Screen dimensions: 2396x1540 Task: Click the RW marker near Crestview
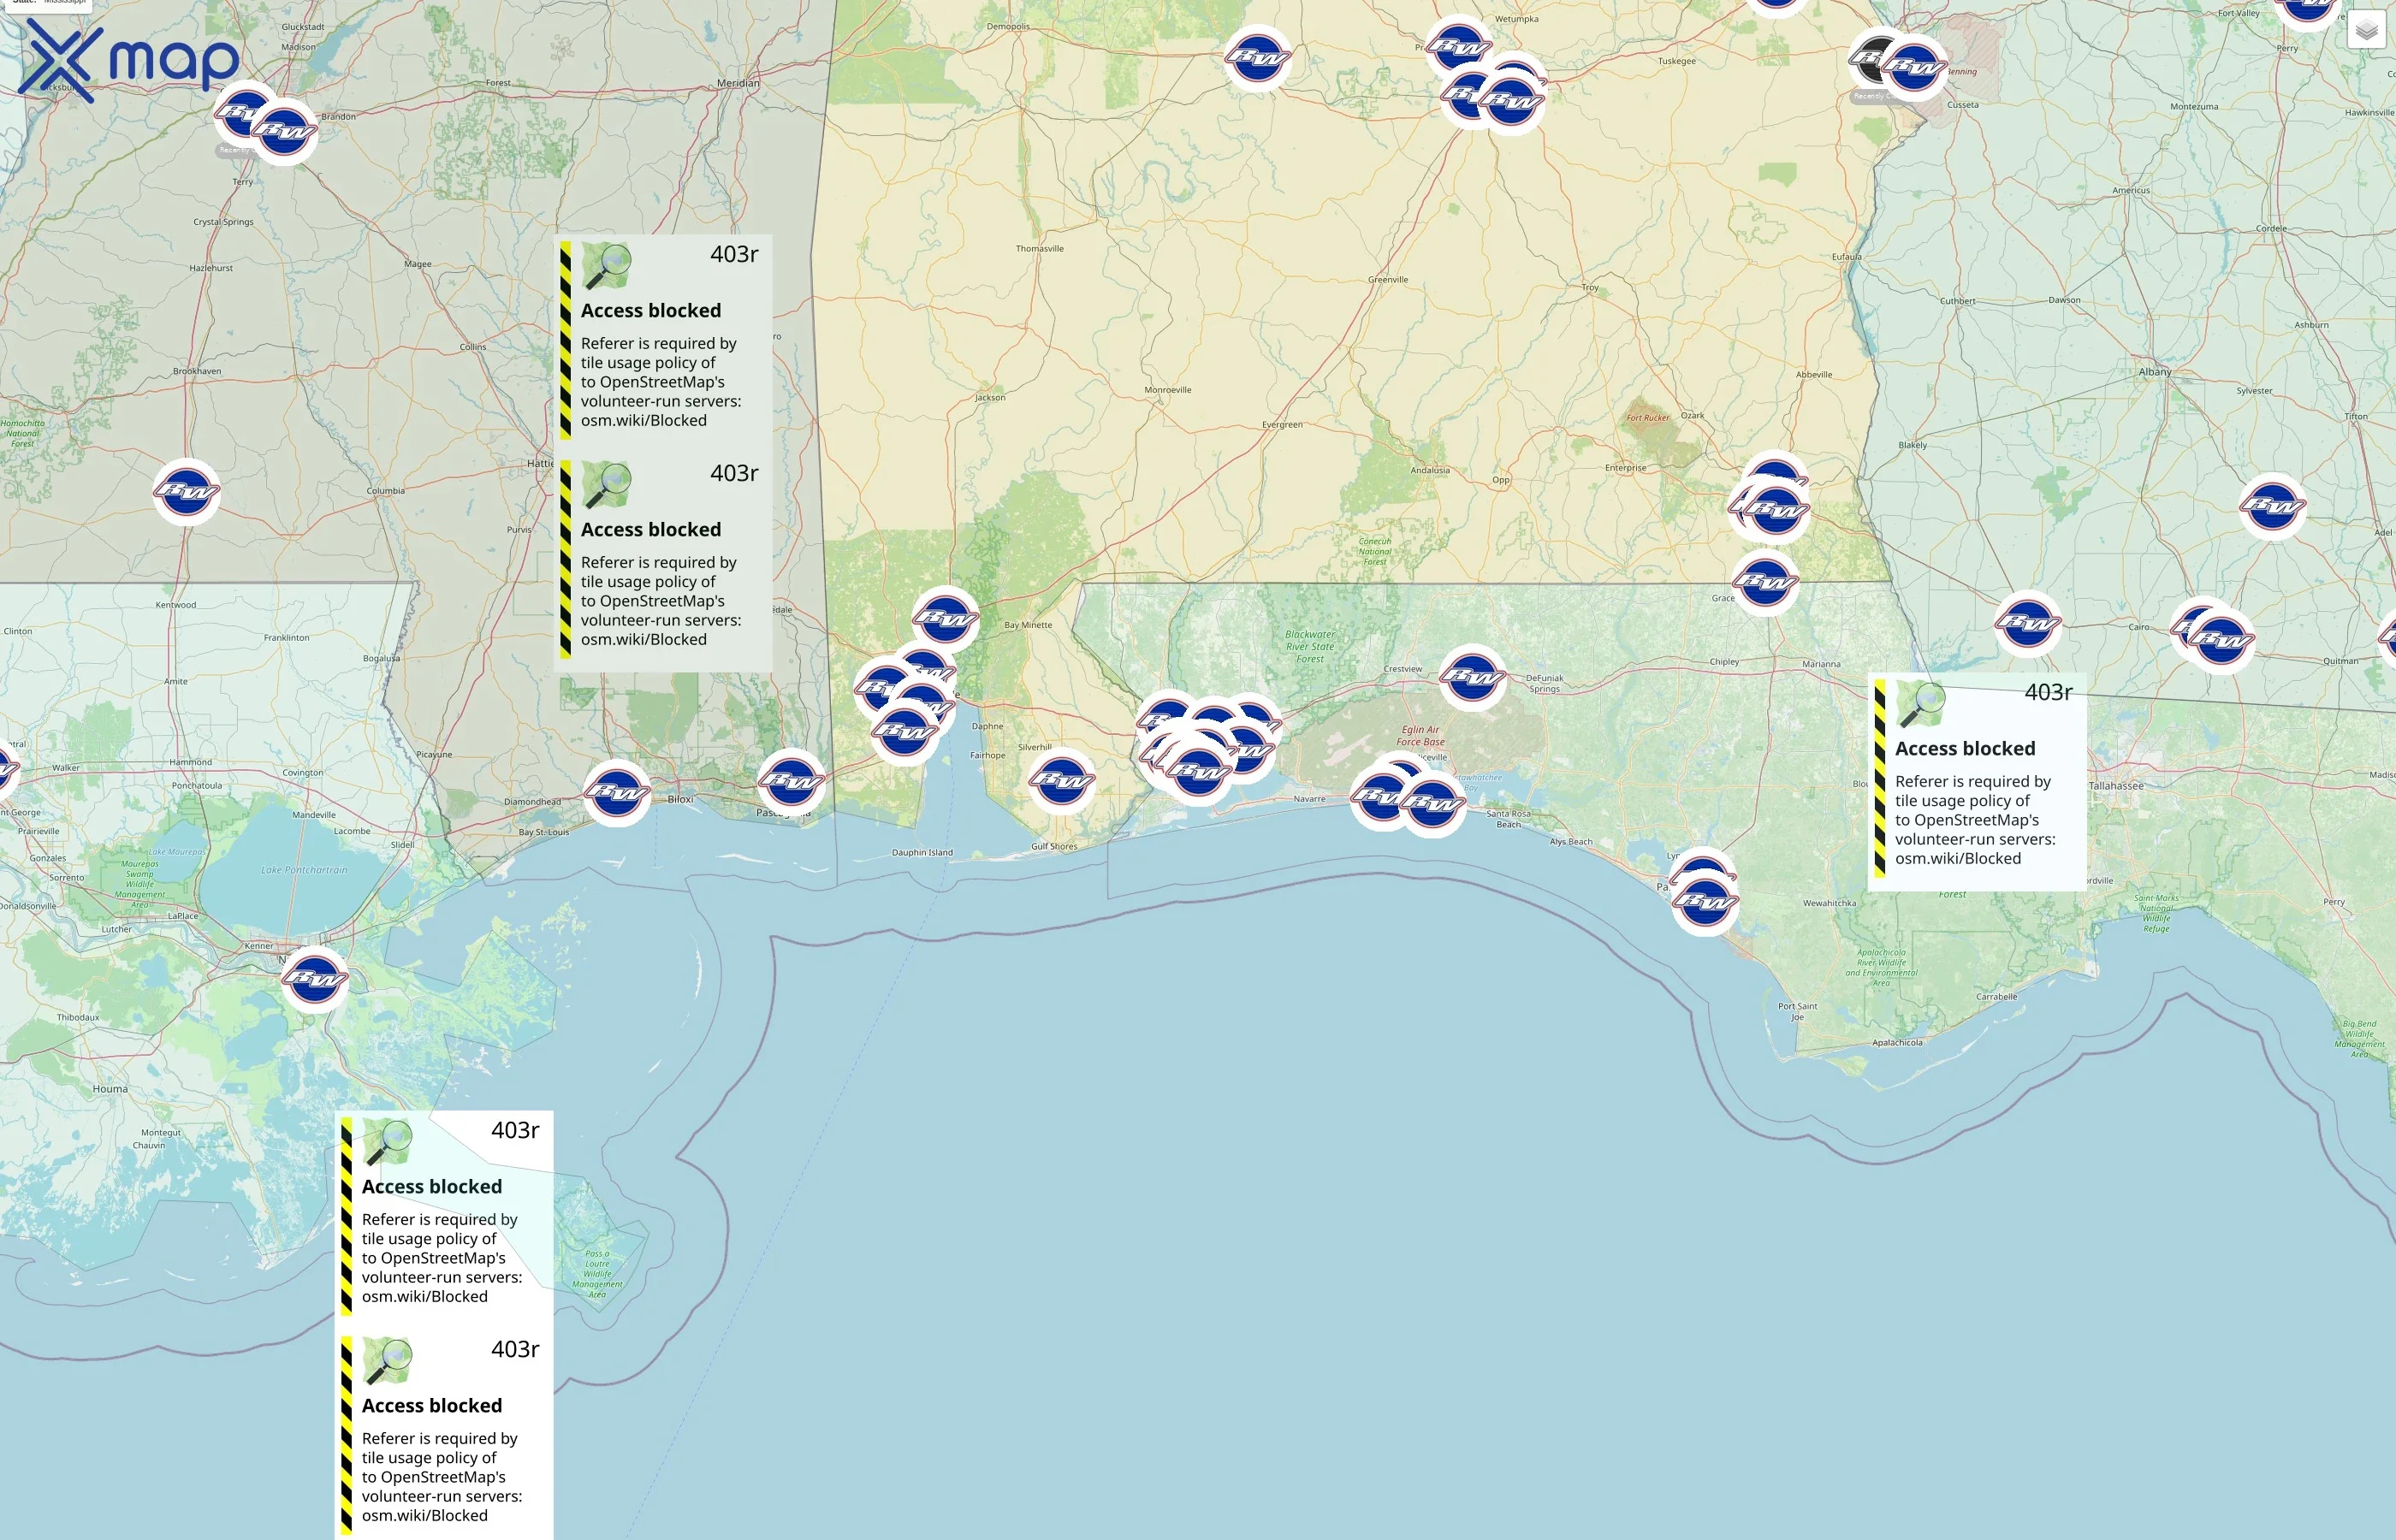[x=1472, y=677]
